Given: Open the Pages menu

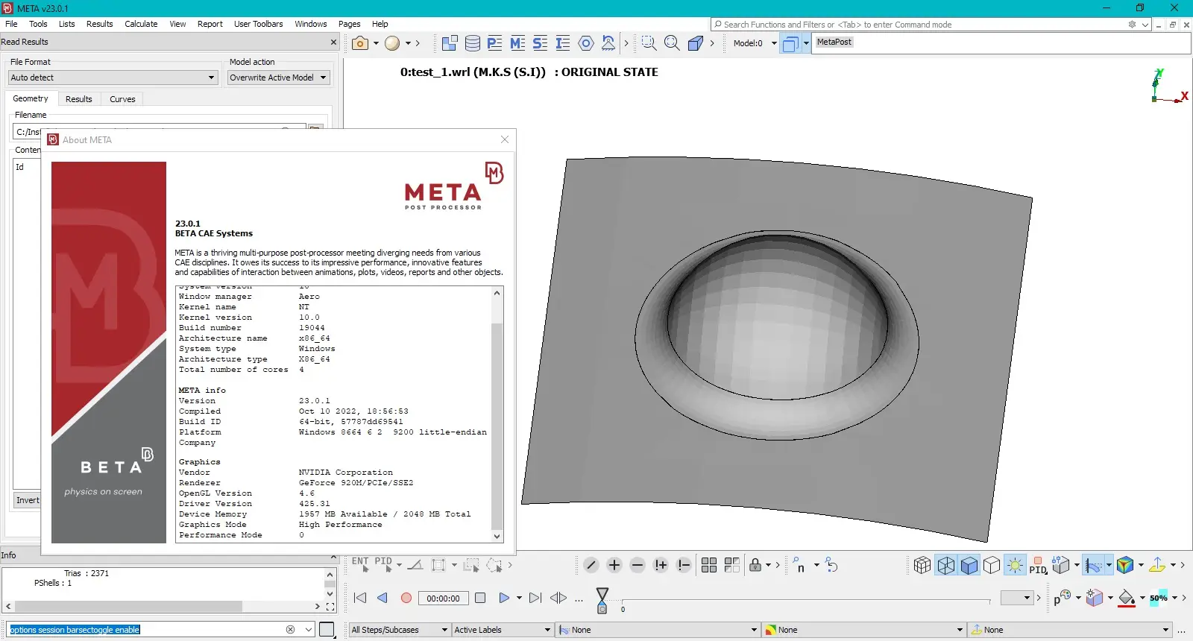Looking at the screenshot, I should pos(349,24).
